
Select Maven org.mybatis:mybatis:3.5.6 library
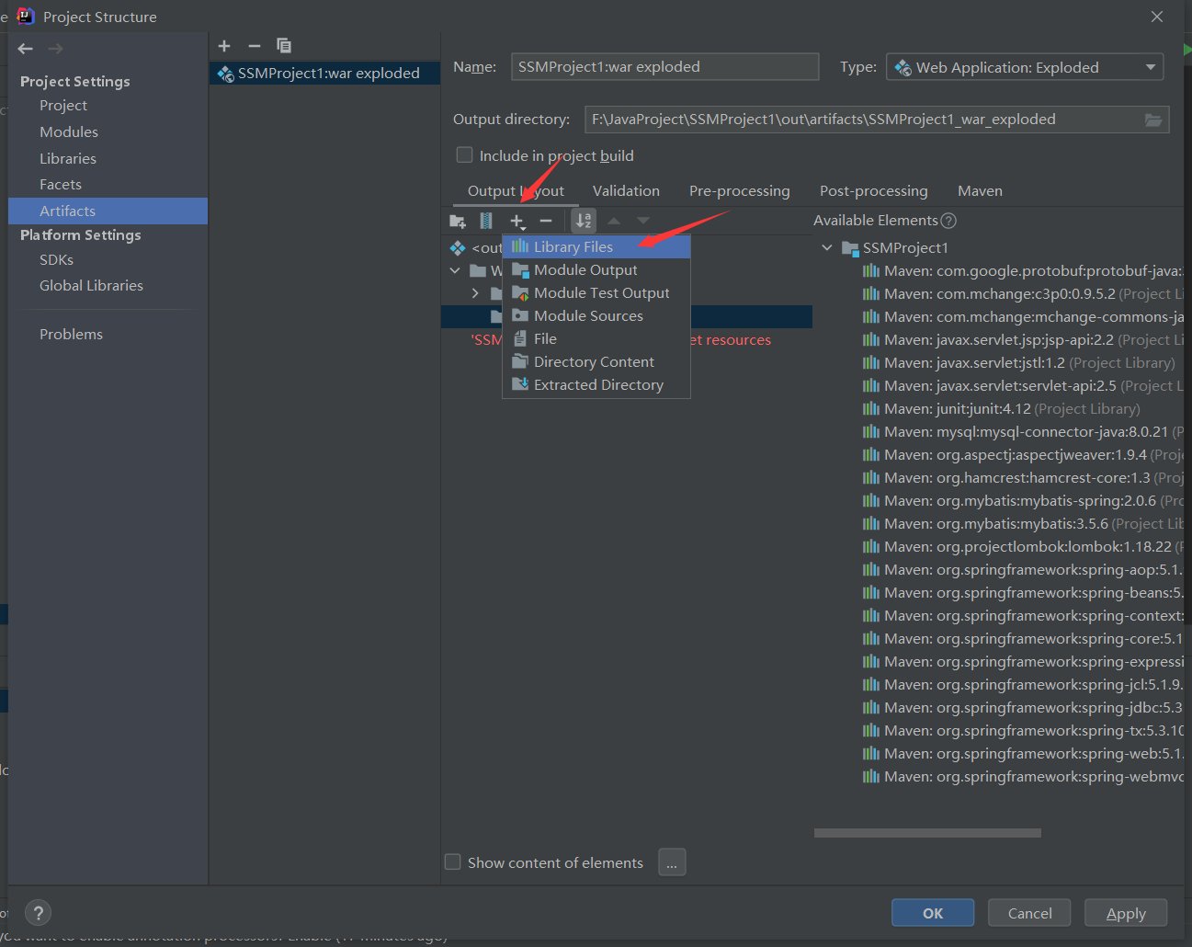tap(1022, 523)
